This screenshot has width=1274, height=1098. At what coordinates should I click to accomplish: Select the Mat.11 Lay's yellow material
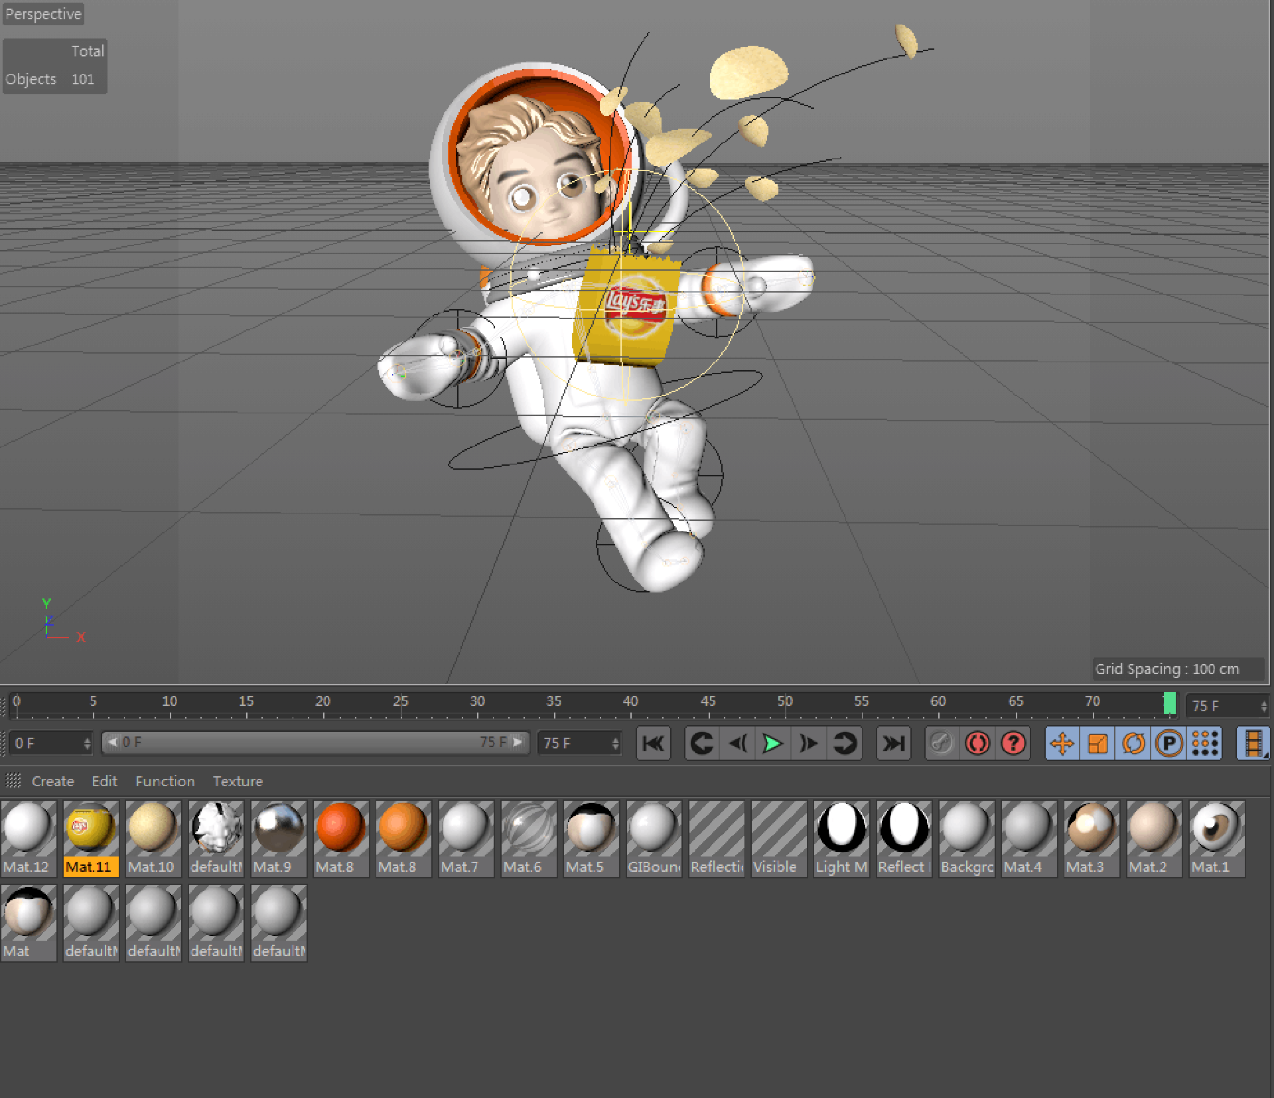coord(91,839)
